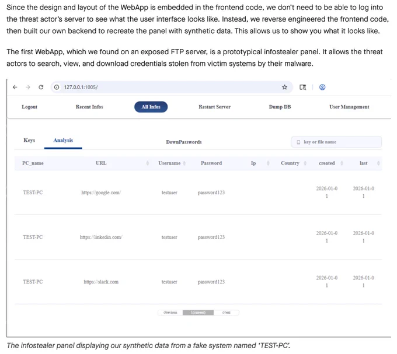Click the created date in the linkedin.com row
This screenshot has width=397, height=354.
click(327, 237)
